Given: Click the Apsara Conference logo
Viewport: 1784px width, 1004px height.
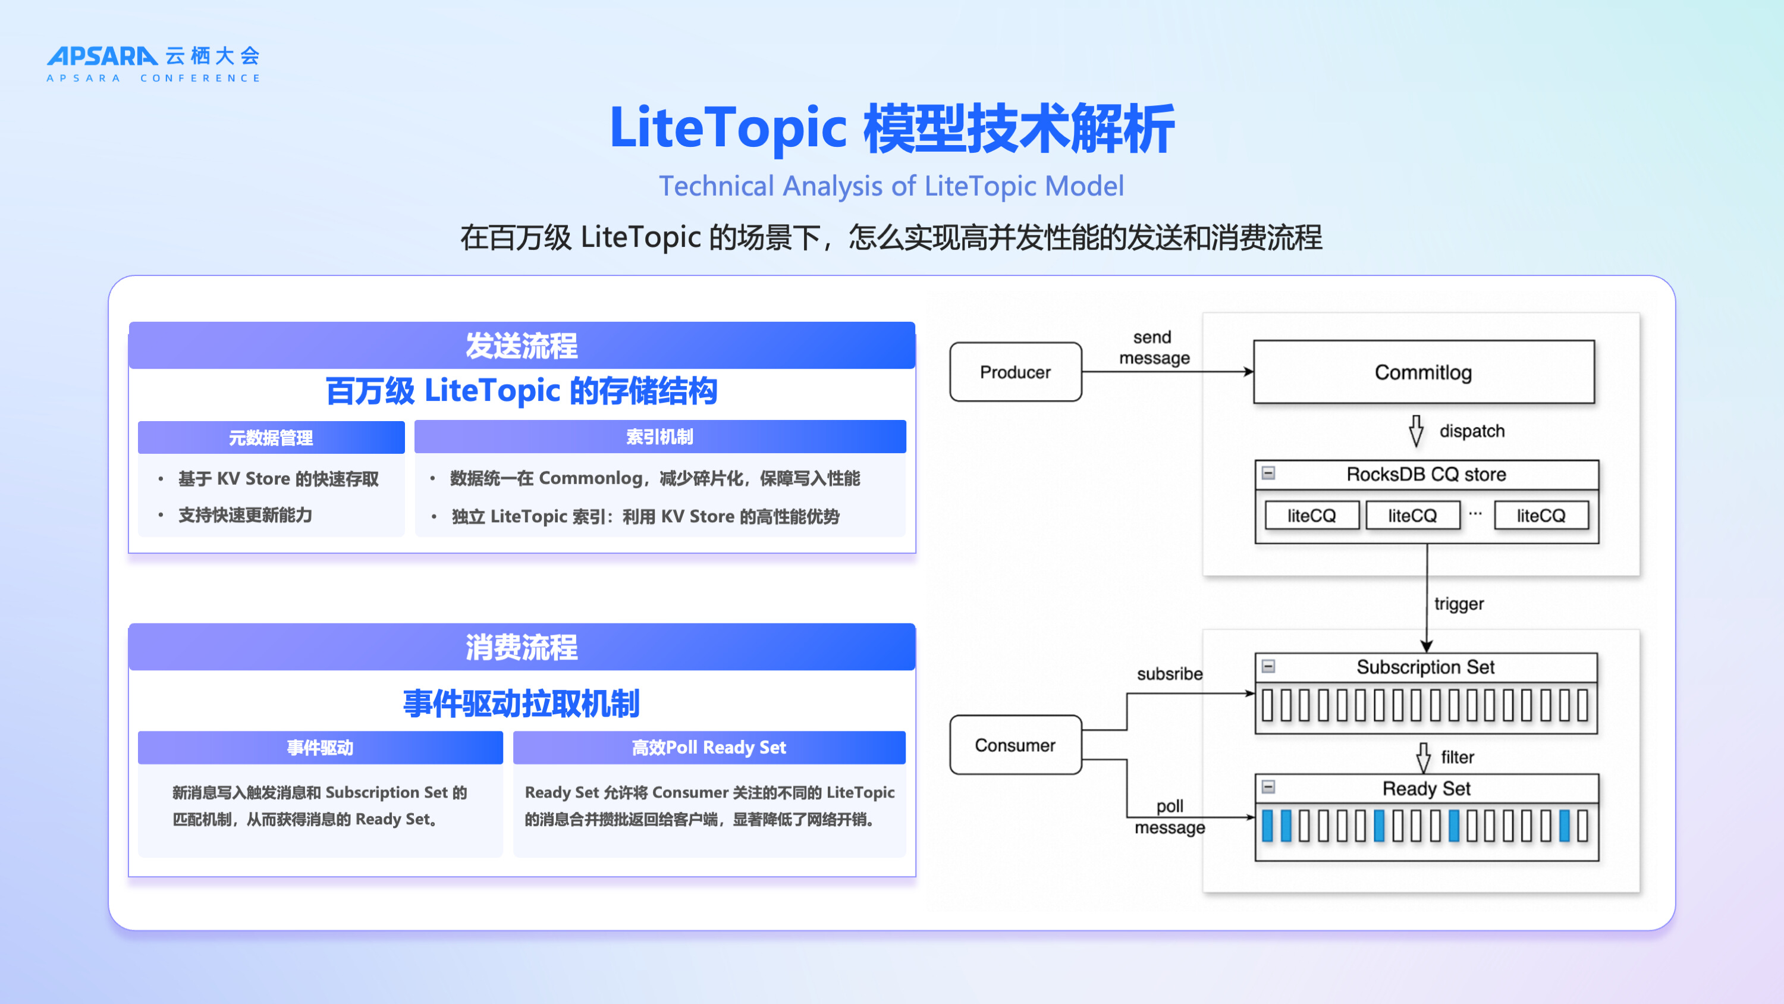Looking at the screenshot, I should coord(153,64).
